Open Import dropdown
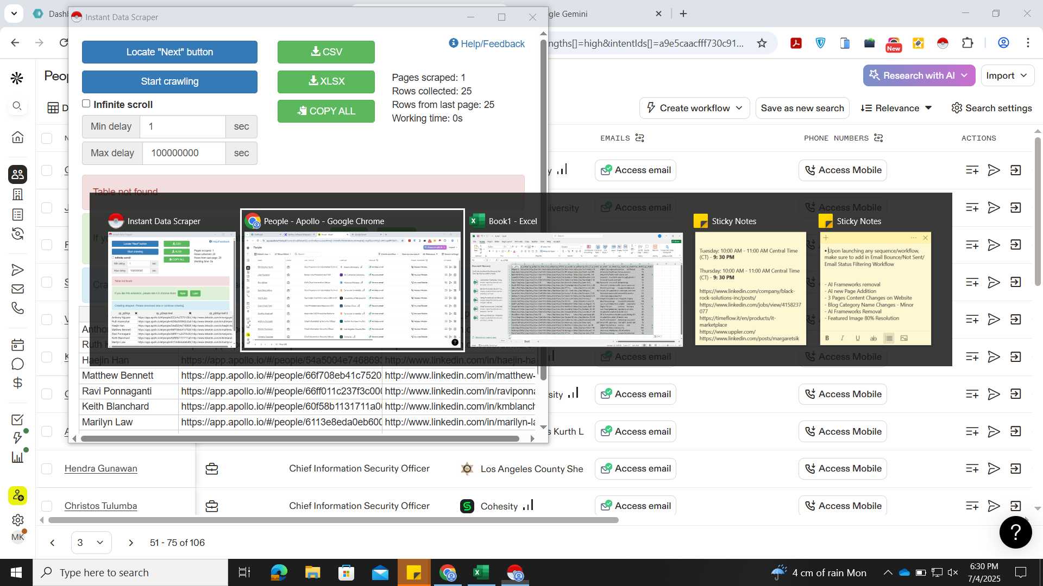1043x586 pixels. click(x=1007, y=75)
